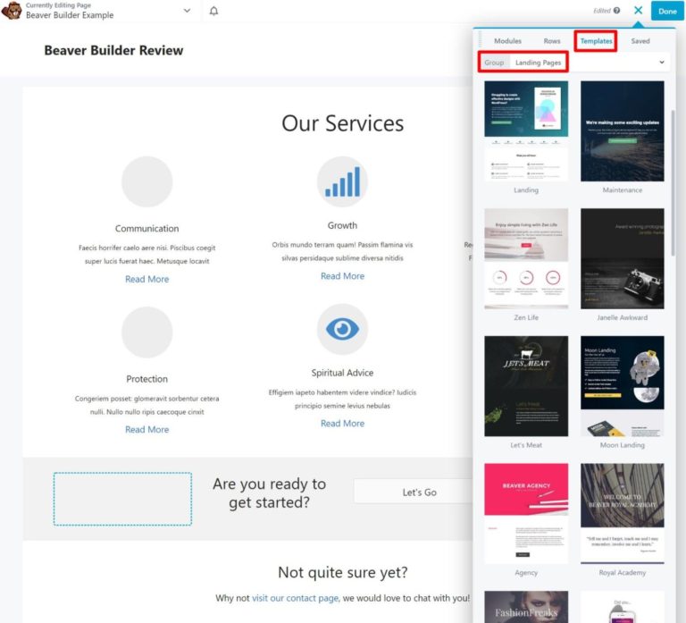686x623 pixels.
Task: Switch to the Modules tab
Action: click(507, 41)
